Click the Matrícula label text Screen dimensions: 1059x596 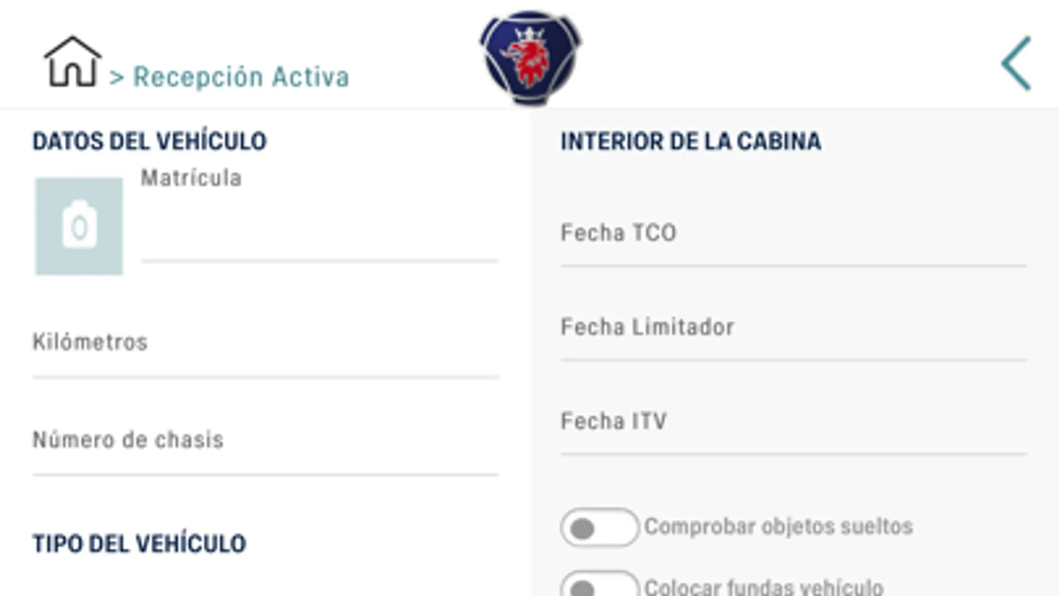coord(191,178)
